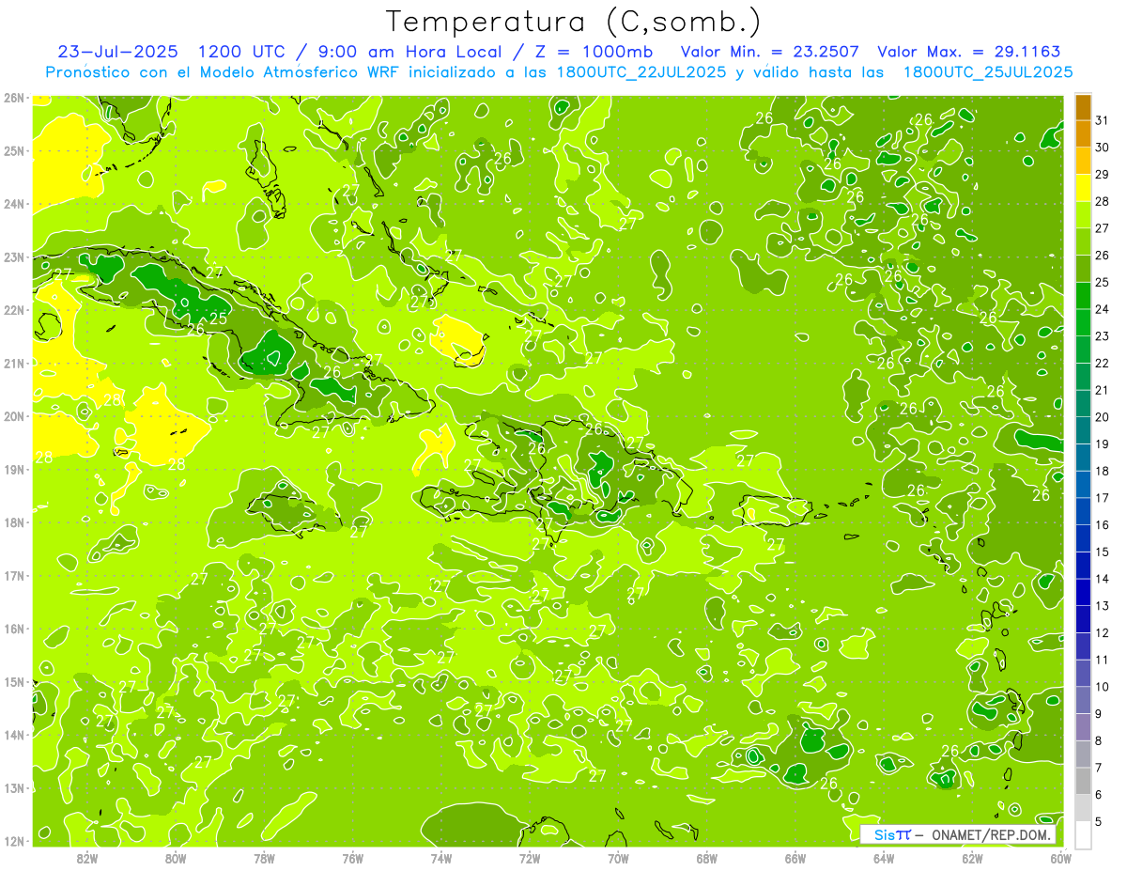Click the 19N latitude axis label
Screen dimensions: 1127x871
[13, 469]
